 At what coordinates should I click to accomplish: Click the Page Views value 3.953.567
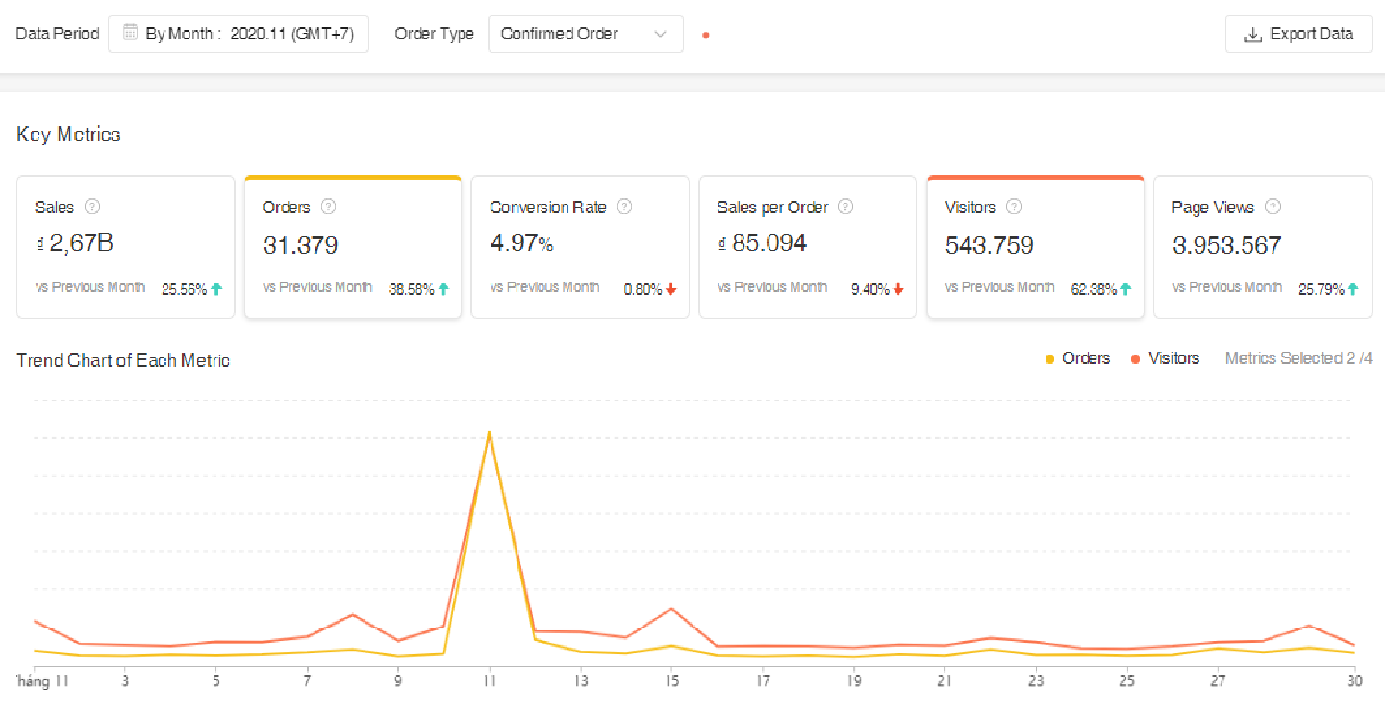click(x=1227, y=245)
